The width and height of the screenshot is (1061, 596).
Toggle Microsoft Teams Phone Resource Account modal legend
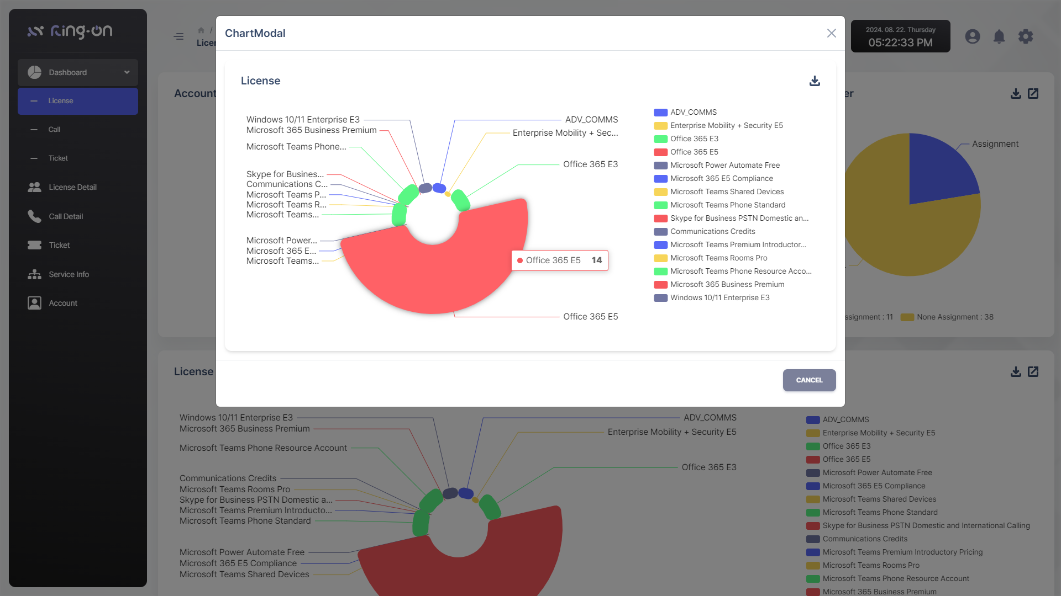(733, 272)
